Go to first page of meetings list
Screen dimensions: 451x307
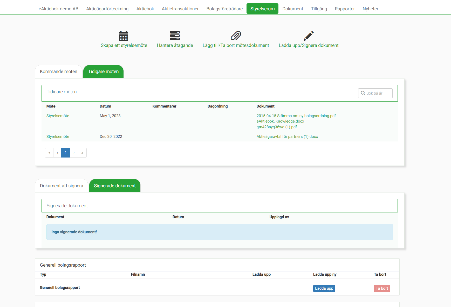(x=49, y=153)
